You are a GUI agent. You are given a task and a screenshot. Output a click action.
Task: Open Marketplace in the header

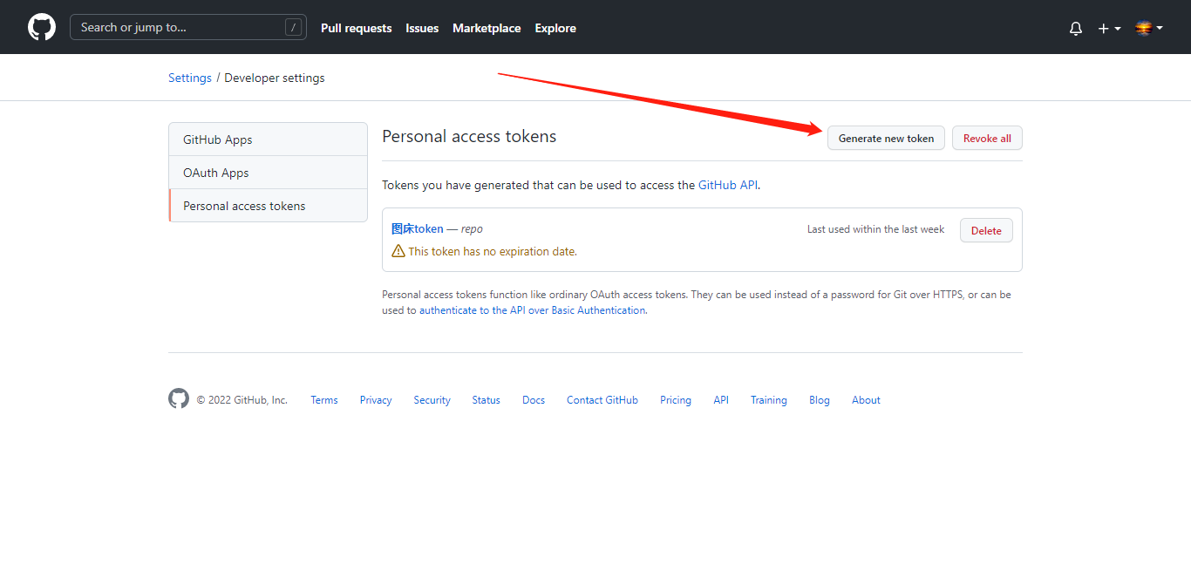[487, 28]
